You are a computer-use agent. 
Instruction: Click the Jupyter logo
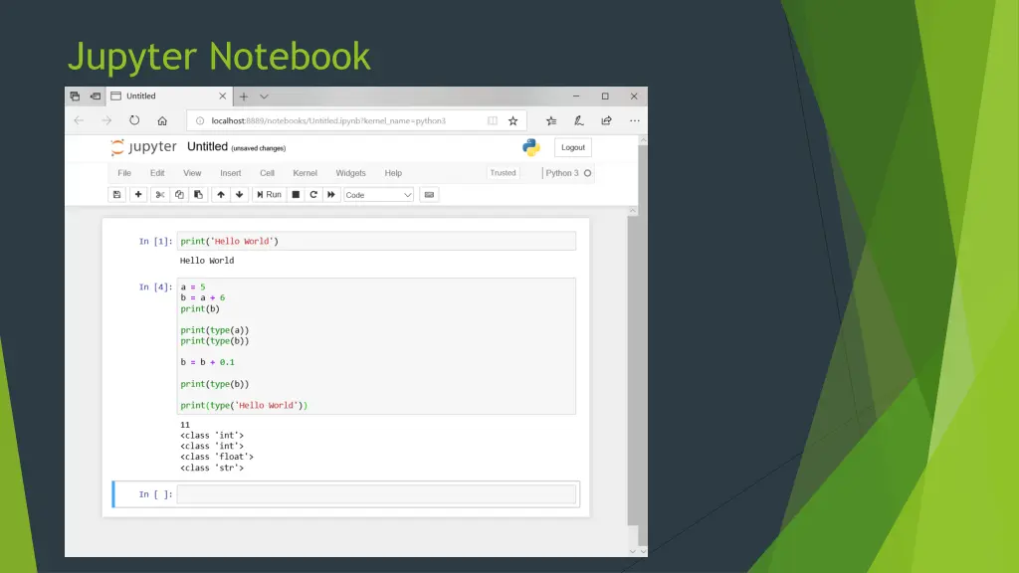tap(143, 147)
